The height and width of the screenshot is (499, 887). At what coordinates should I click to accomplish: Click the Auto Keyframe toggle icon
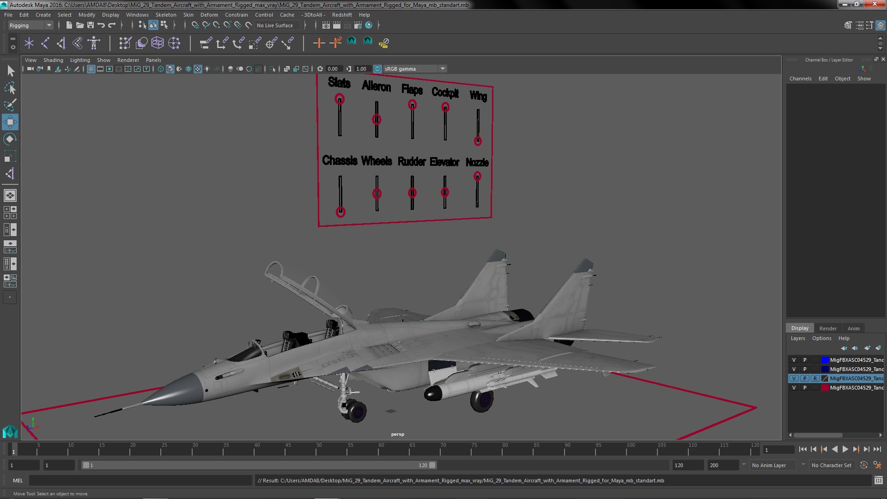pos(864,465)
